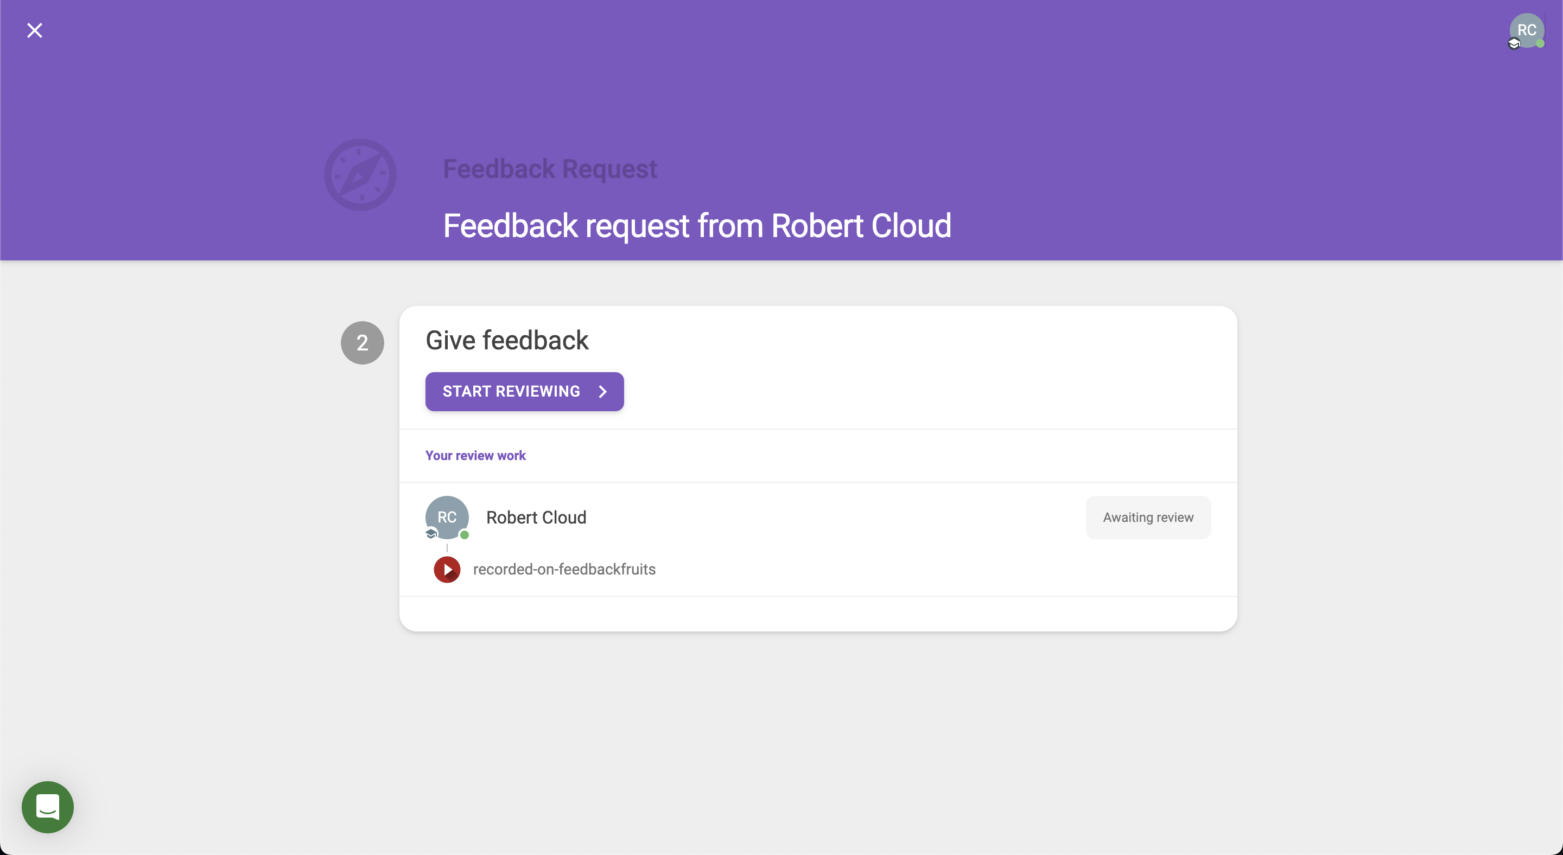Click the Start Reviewing button
The width and height of the screenshot is (1563, 855).
click(524, 391)
